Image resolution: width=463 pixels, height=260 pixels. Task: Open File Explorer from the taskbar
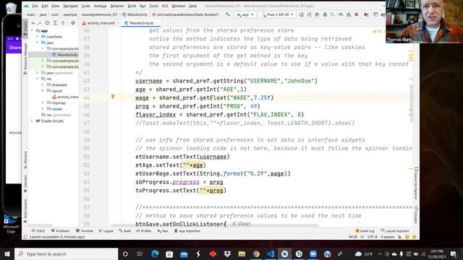tap(242, 253)
